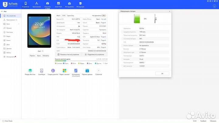
Task: Open sidebar Приложения item
Action: point(11,20)
